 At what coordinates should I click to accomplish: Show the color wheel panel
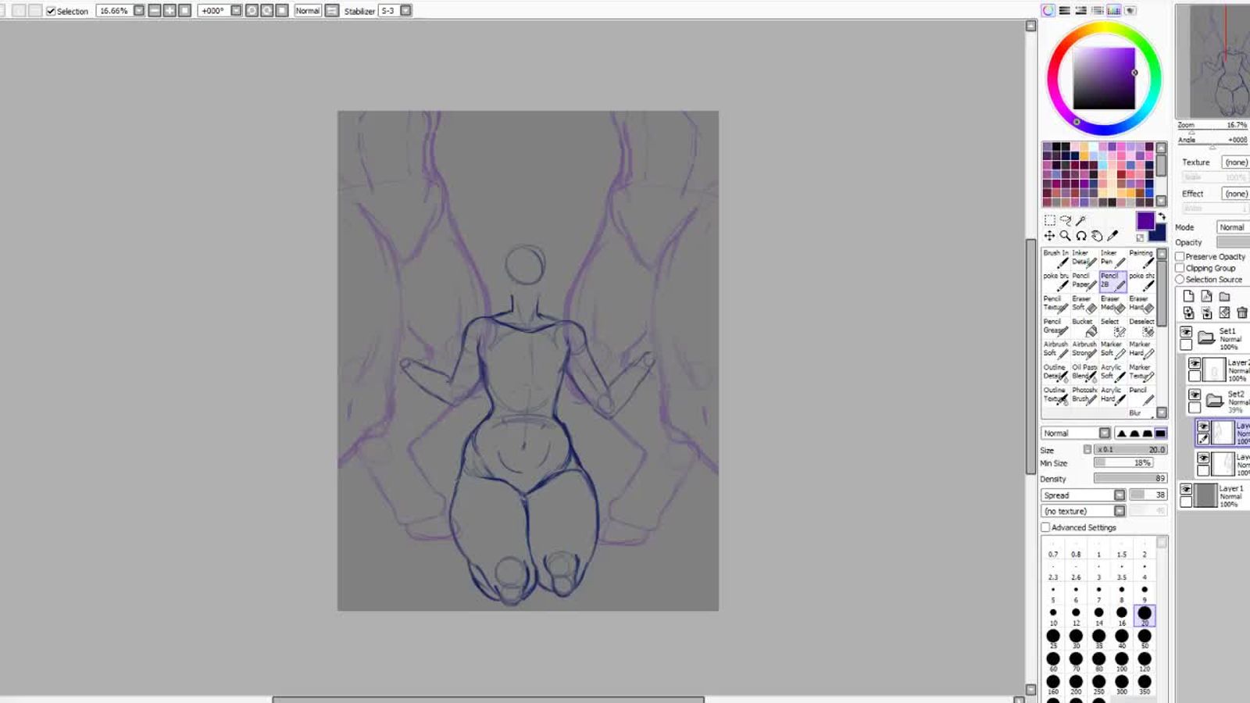1048,11
